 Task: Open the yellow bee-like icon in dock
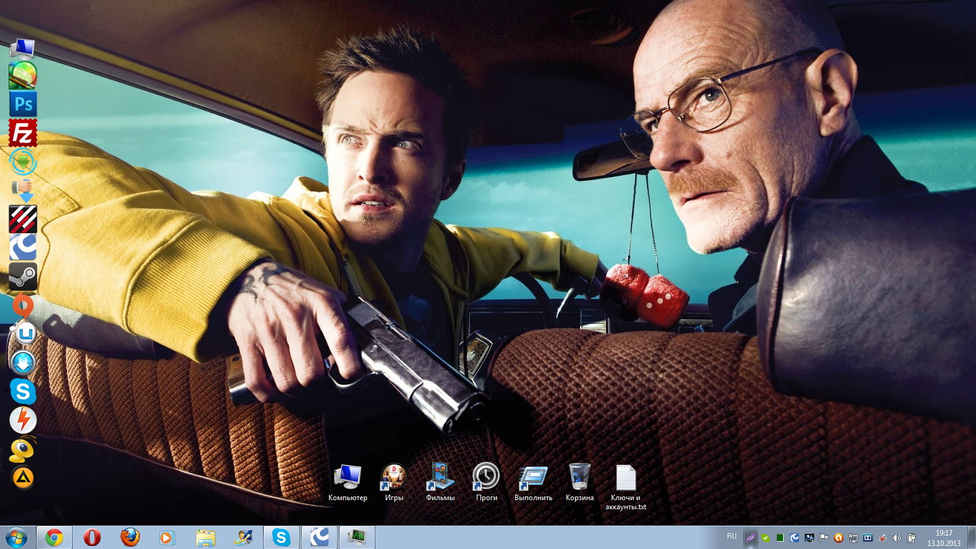(23, 449)
